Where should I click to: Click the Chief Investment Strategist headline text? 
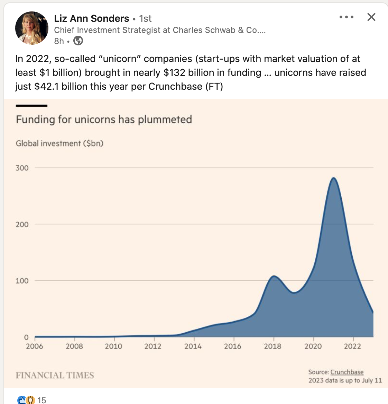click(x=160, y=30)
